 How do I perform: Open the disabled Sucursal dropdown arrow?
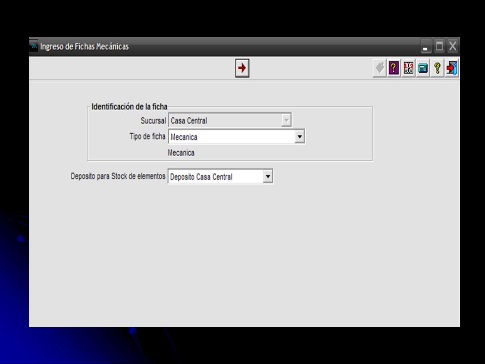[x=286, y=120]
